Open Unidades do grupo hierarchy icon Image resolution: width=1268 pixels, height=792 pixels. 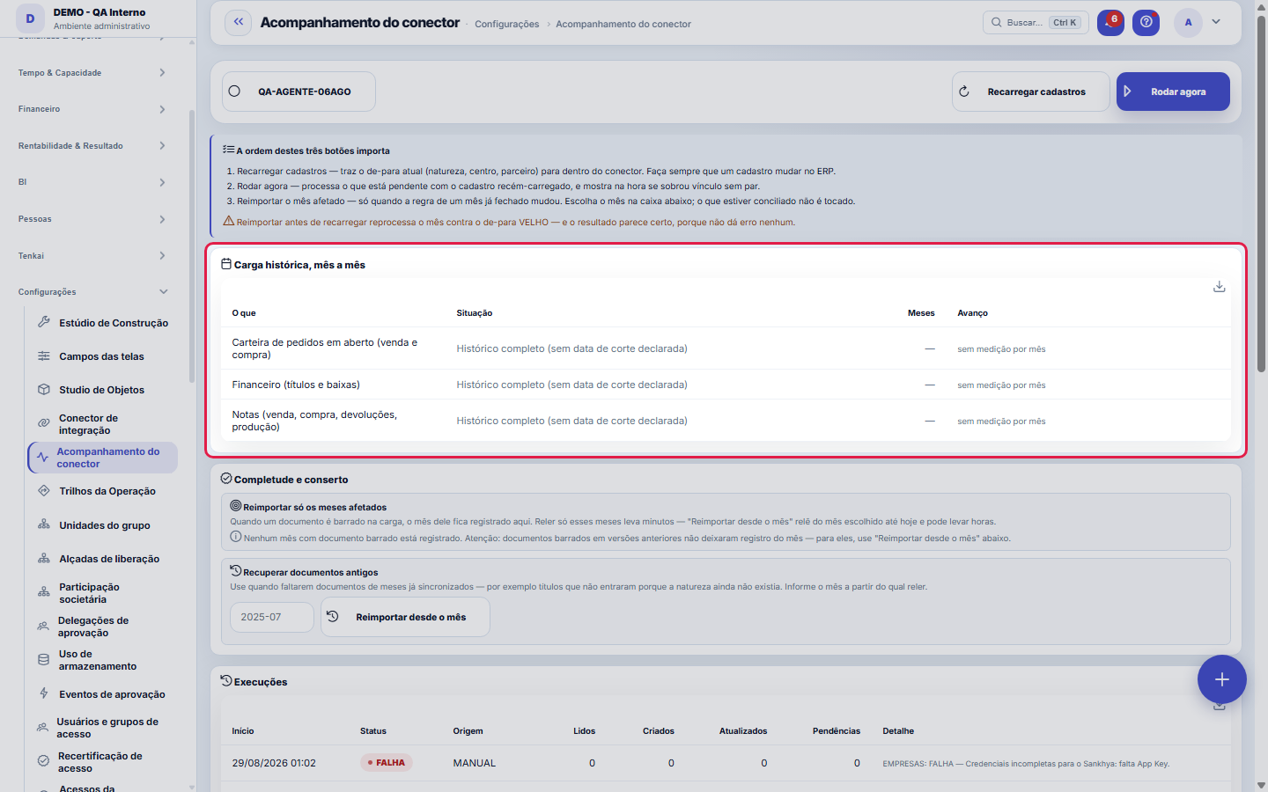43,524
